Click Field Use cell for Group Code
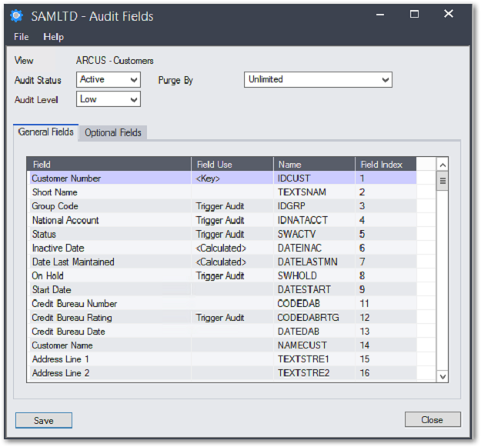This screenshot has width=481, height=447. pyautogui.click(x=232, y=206)
